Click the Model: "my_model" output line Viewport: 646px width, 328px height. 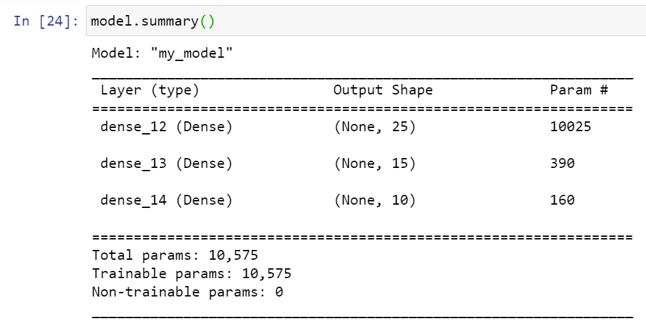[162, 53]
